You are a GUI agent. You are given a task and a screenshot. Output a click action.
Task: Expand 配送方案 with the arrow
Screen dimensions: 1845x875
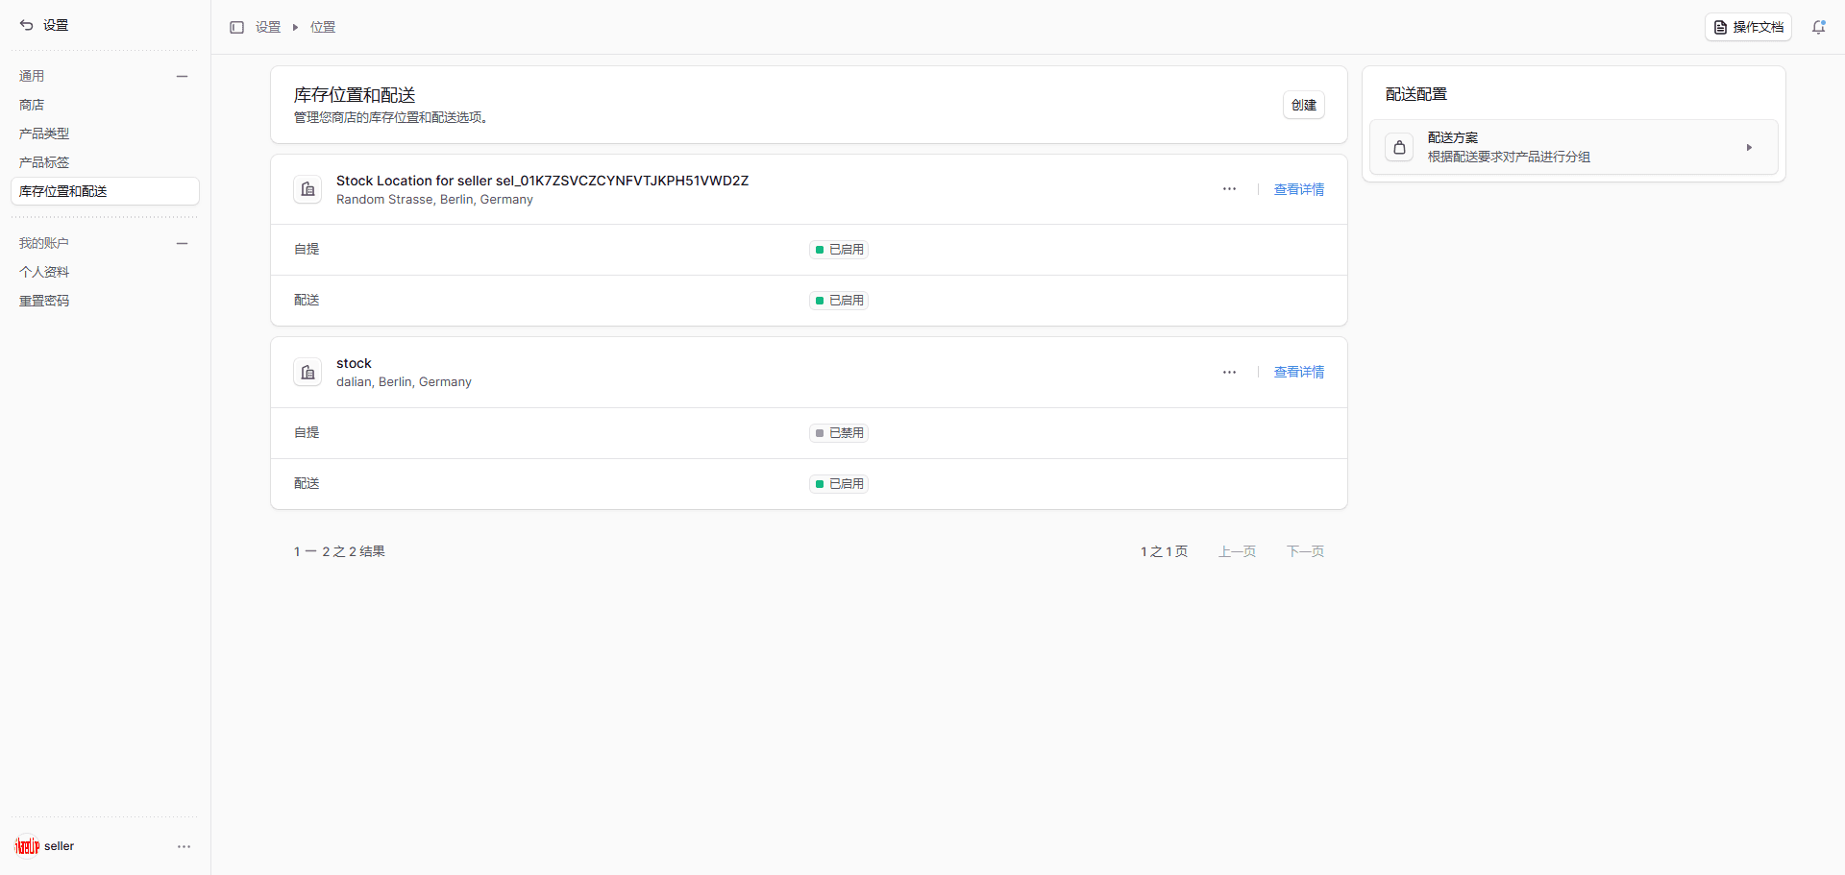1749,147
